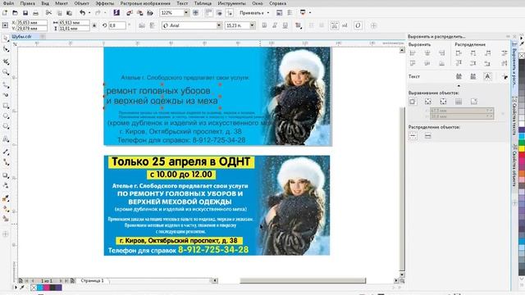Align objects to grid option
This screenshot has width=525, height=295.
click(459, 102)
